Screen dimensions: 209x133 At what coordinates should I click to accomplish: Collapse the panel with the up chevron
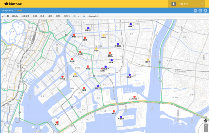pyautogui.click(x=195, y=11)
